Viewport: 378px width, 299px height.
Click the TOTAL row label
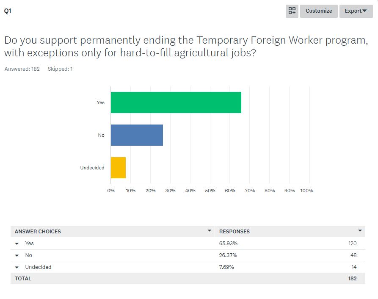23,279
